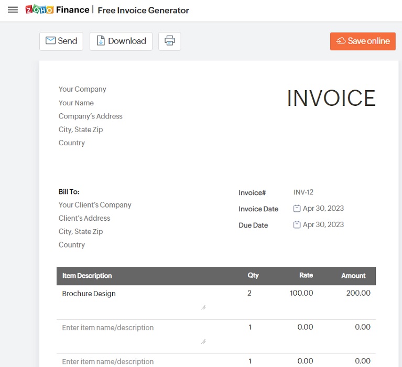Click the Due Date label
Viewport: 402px width, 367px height.
pyautogui.click(x=253, y=225)
